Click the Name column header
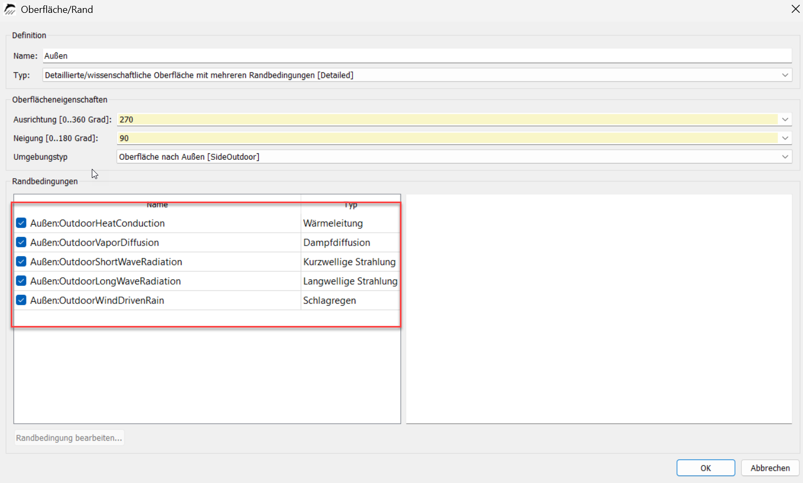This screenshot has height=483, width=803. click(157, 204)
